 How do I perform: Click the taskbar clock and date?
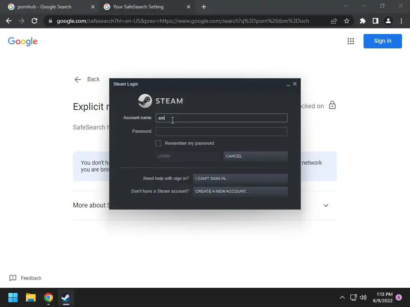click(x=382, y=297)
